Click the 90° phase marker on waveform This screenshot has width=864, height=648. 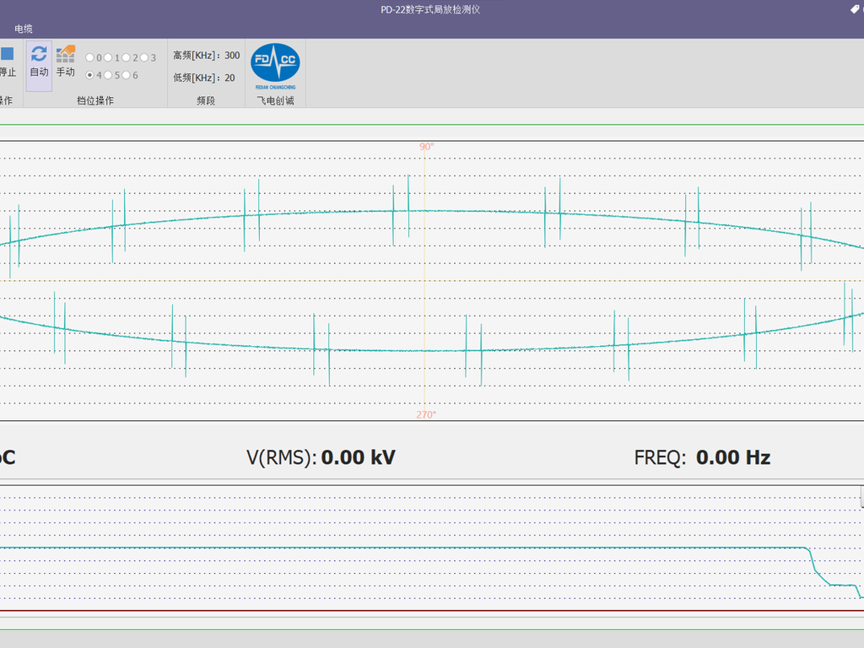pyautogui.click(x=427, y=147)
